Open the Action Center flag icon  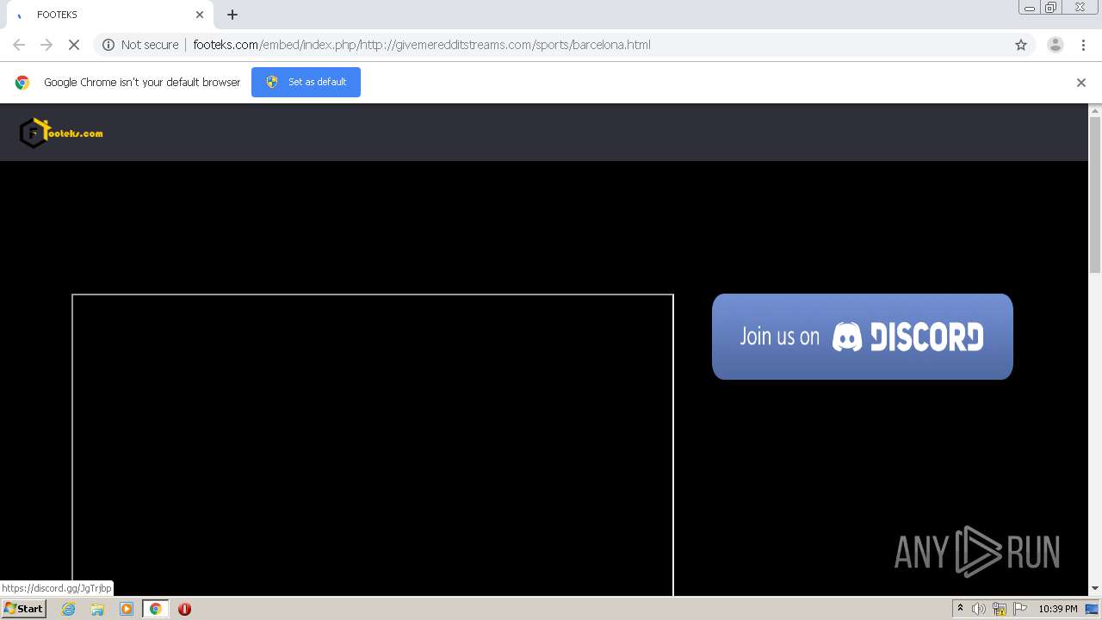(x=1020, y=609)
